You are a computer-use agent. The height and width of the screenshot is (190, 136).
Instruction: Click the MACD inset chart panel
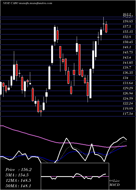[x=75, y=176]
